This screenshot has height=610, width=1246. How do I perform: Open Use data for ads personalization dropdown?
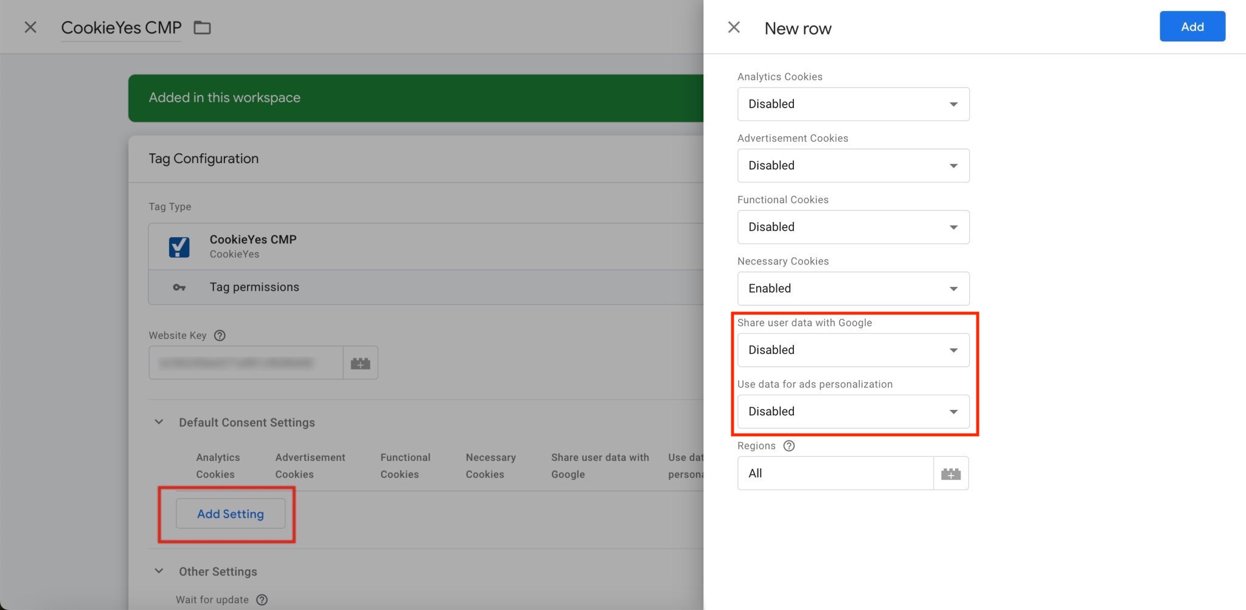tap(853, 411)
